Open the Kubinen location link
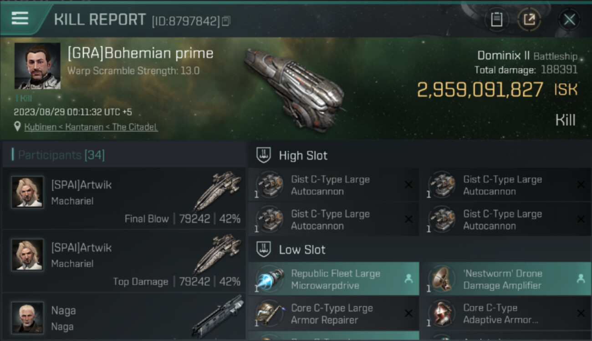The height and width of the screenshot is (341, 592). tap(91, 127)
